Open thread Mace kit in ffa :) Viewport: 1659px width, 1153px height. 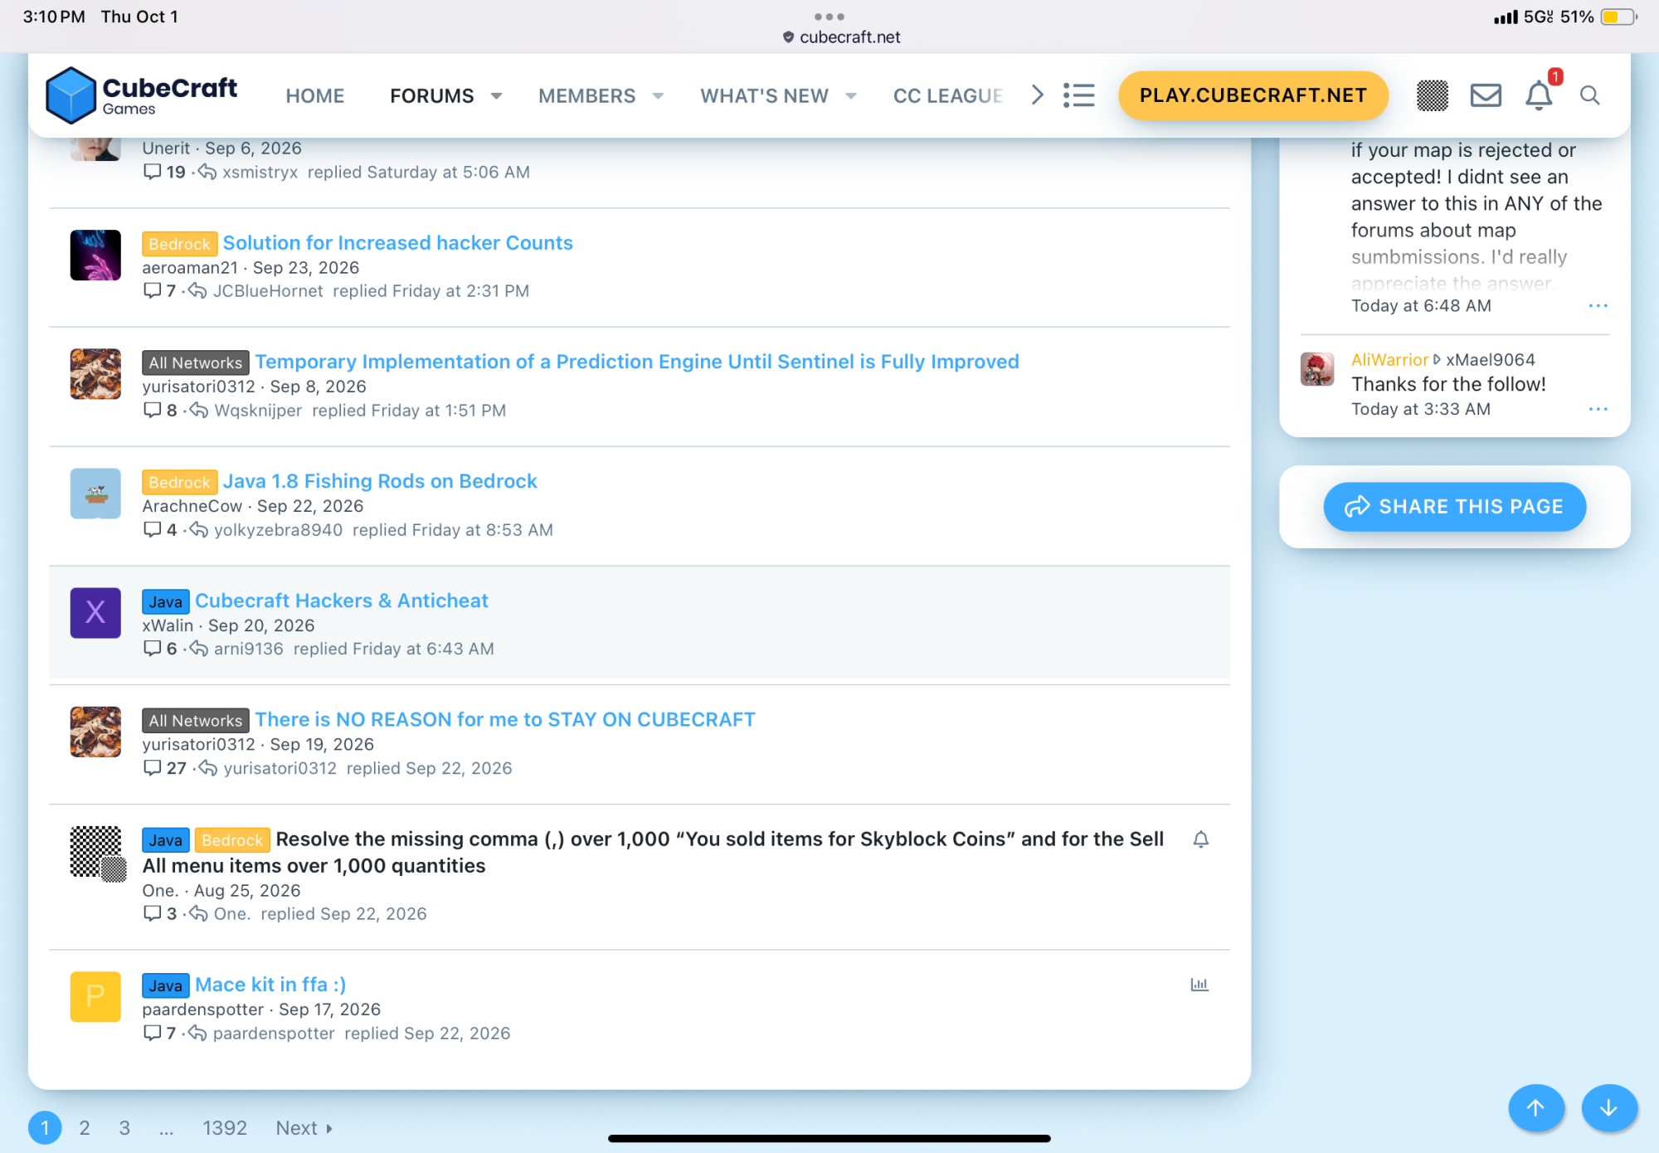270,985
